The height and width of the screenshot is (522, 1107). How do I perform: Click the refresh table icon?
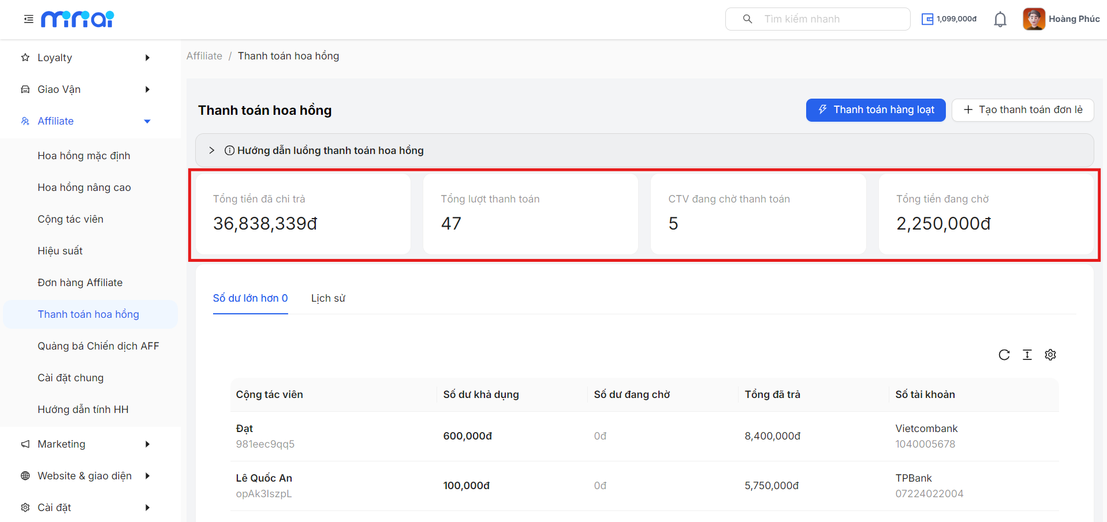tap(1004, 355)
